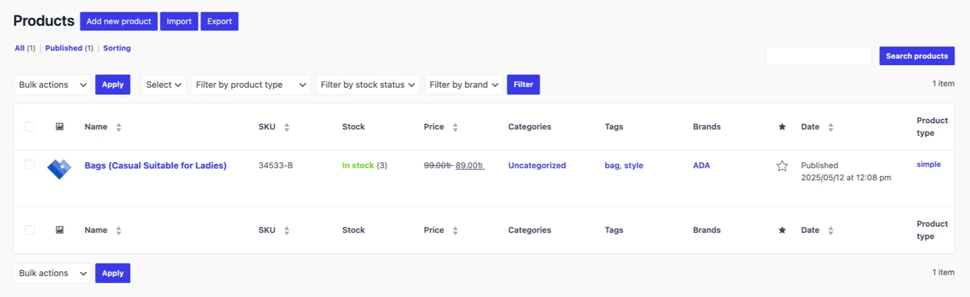Click the featured star for Bags product
The image size is (970, 297).
782,166
